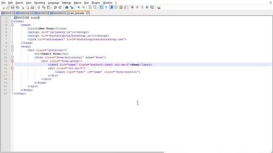Toggle the indent guide toolbar button

pos(111,7)
